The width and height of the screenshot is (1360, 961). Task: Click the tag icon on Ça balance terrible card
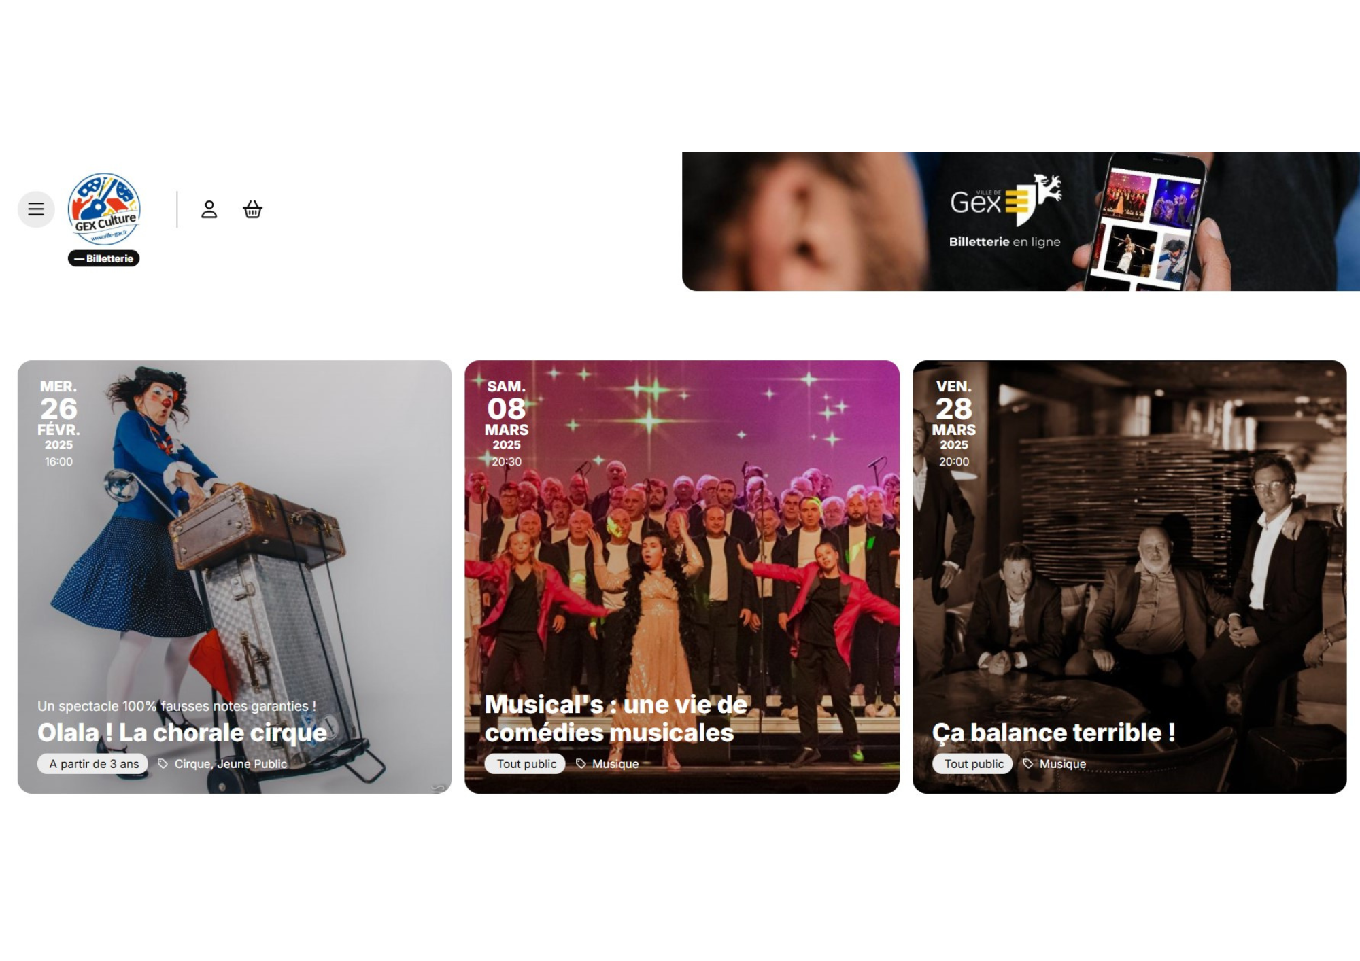[1028, 763]
